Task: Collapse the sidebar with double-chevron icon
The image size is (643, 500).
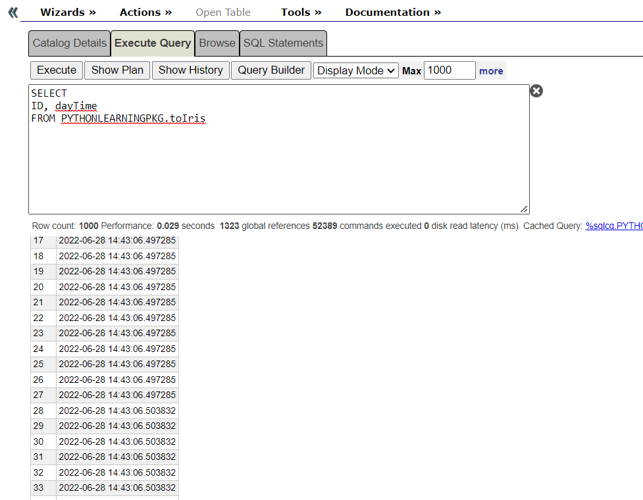Action: [x=13, y=12]
